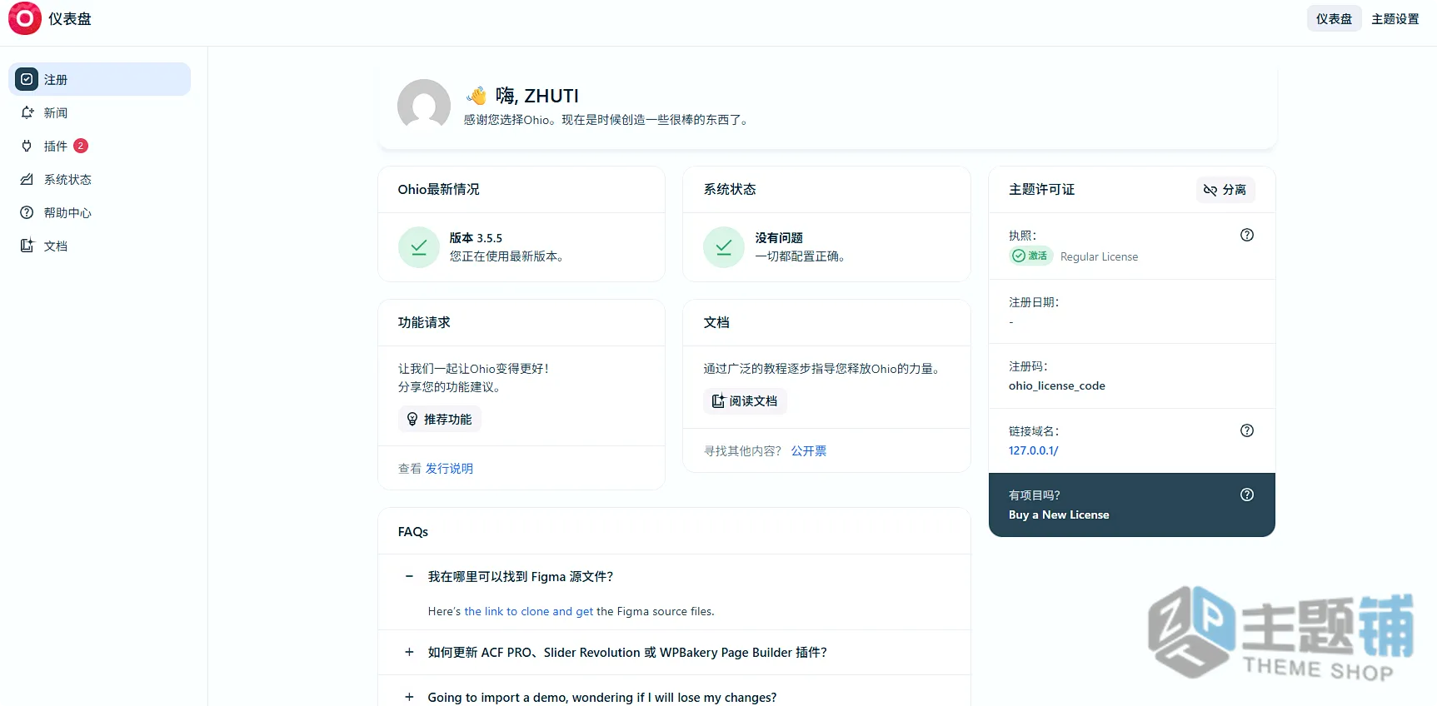Click the waving hand emoji by the greeting

click(x=477, y=96)
